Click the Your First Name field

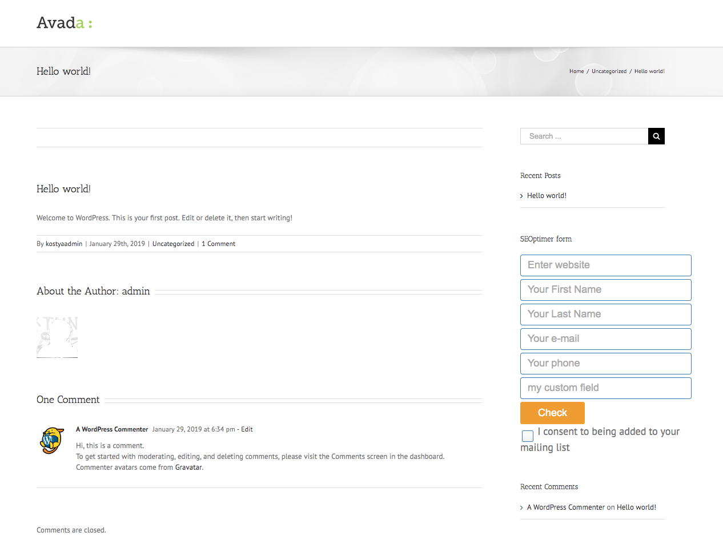pyautogui.click(x=605, y=290)
